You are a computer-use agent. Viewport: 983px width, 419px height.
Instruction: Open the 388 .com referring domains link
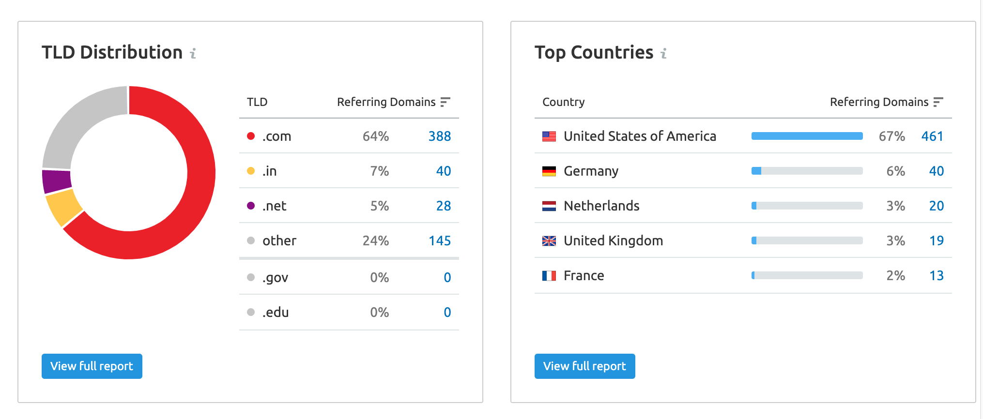440,136
